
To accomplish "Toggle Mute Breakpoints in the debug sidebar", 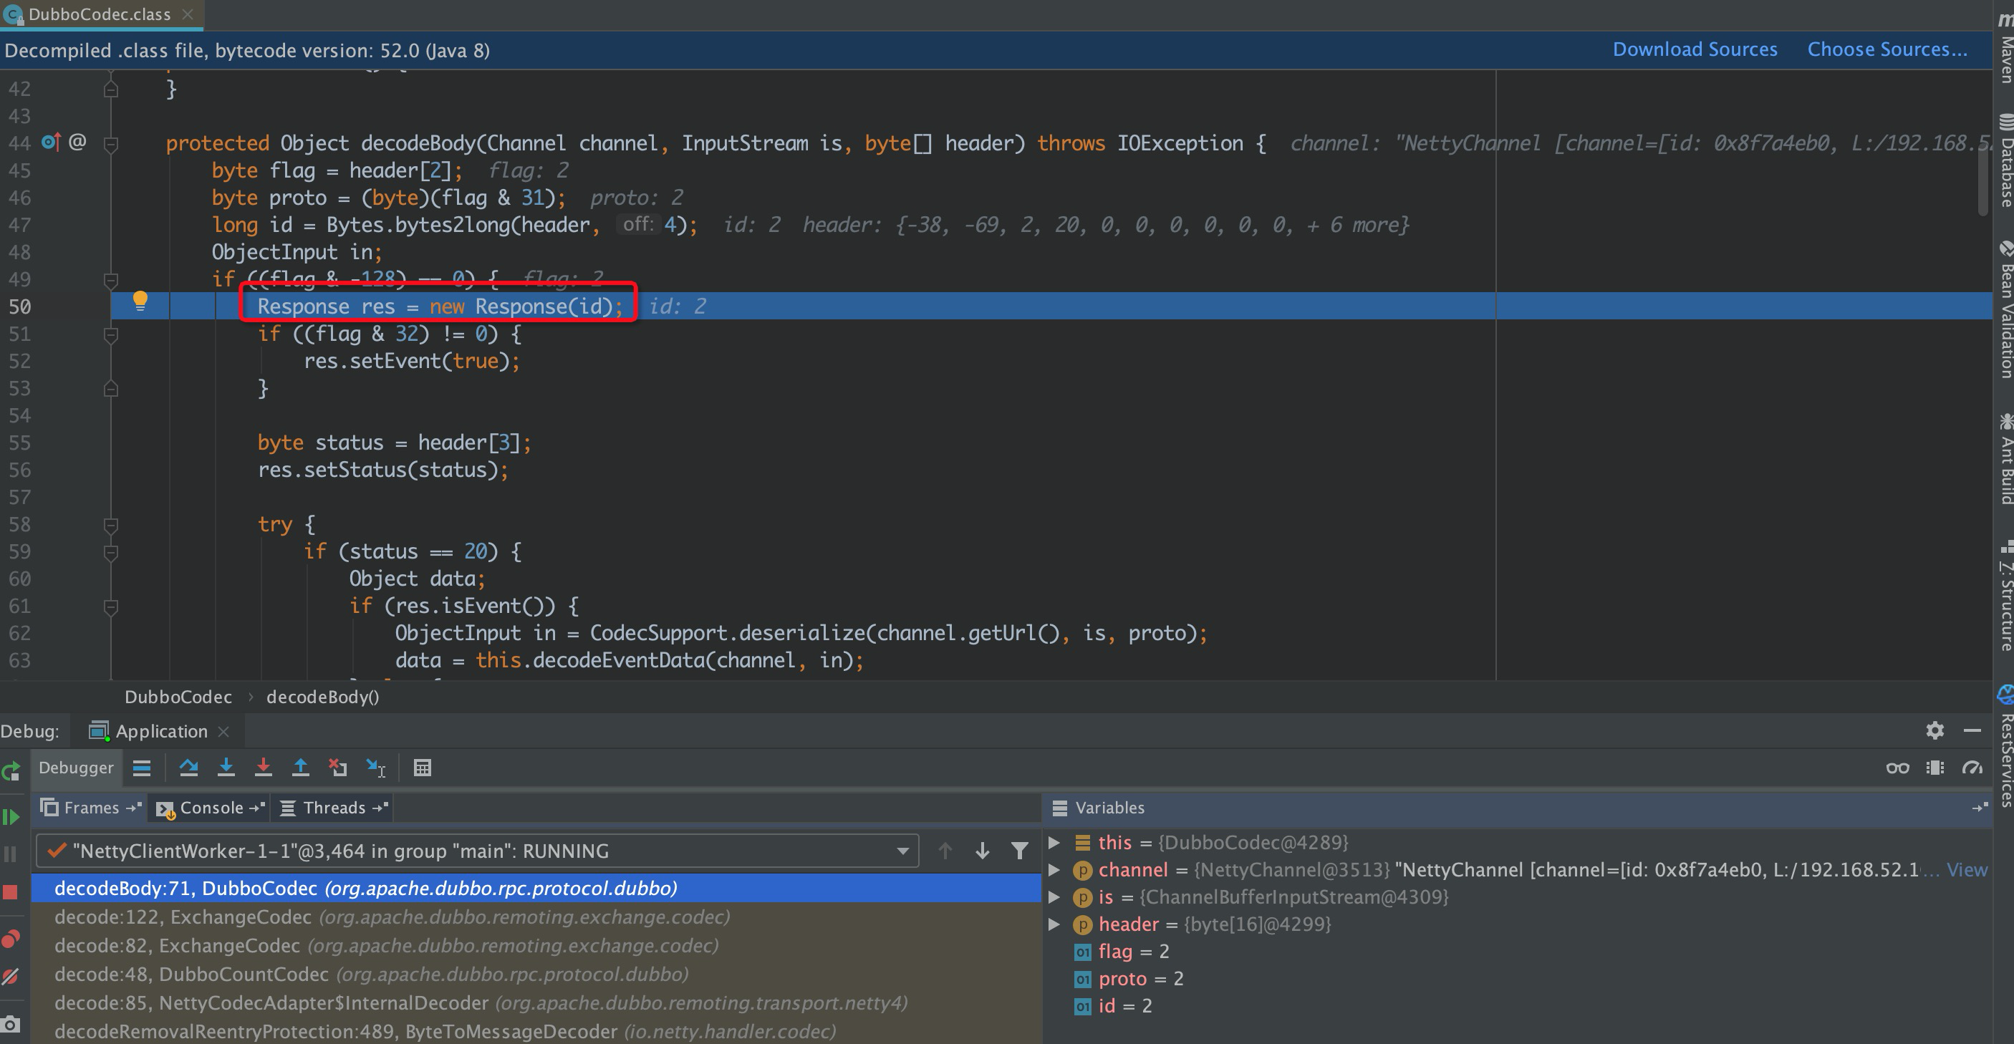I will coord(11,977).
